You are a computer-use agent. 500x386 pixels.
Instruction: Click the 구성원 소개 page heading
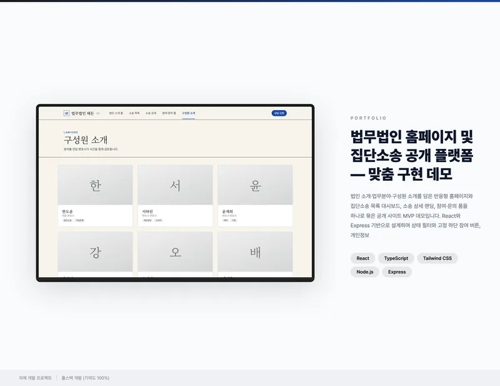[86, 140]
